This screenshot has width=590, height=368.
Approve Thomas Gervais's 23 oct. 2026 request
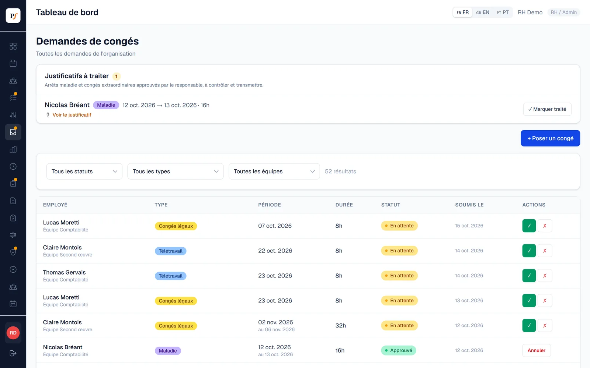[x=529, y=276]
